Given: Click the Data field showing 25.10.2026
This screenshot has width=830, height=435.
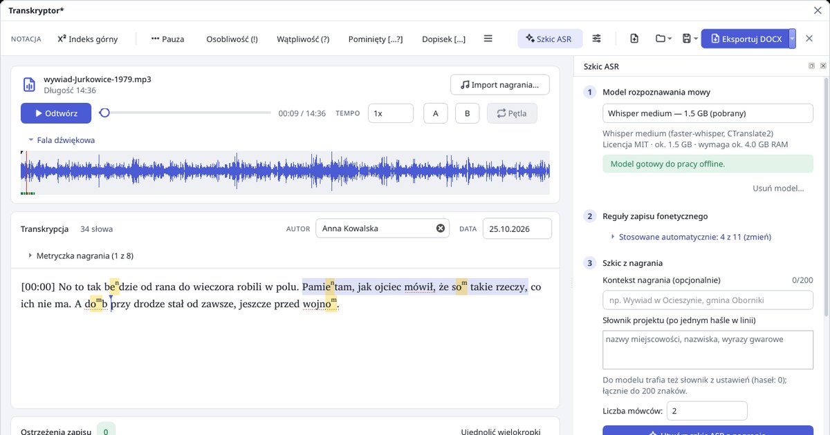Looking at the screenshot, I should click(x=517, y=229).
